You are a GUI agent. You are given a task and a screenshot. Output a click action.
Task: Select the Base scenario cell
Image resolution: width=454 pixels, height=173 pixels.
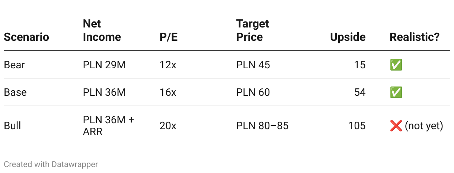point(15,92)
